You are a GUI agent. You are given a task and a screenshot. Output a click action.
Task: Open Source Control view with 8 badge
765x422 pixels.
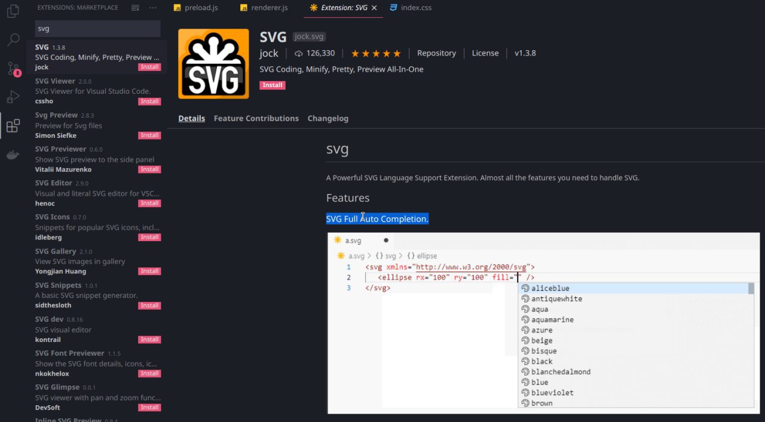13,68
